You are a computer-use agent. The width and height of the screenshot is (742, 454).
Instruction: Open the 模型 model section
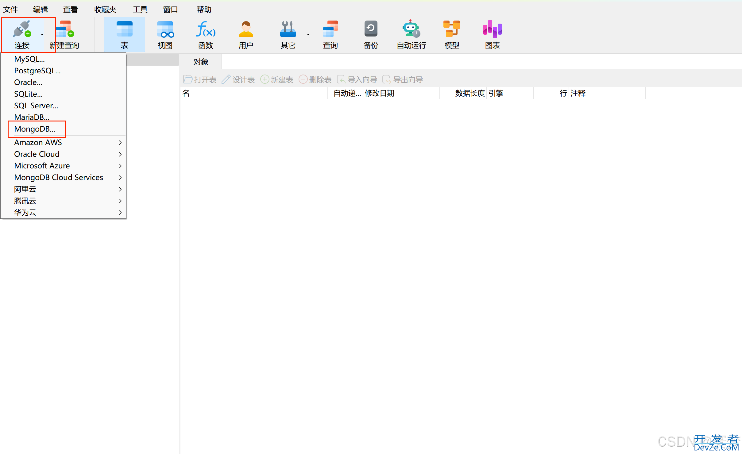(x=452, y=34)
